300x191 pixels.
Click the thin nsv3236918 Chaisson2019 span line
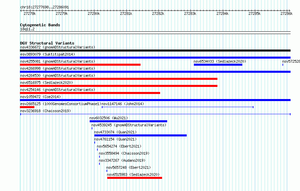(155, 114)
